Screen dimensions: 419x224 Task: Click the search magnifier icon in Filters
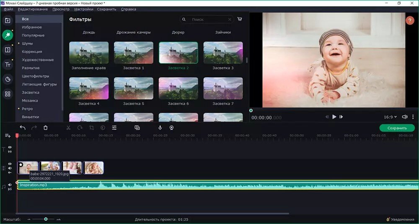(184, 20)
